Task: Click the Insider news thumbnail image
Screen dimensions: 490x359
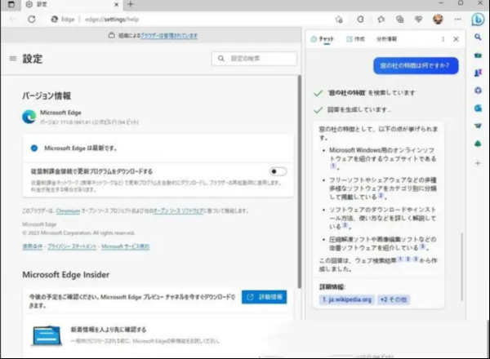Action: pos(47,335)
